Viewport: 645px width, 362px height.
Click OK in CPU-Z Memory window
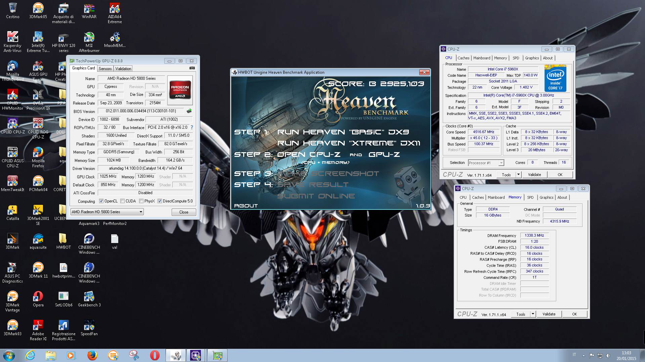(574, 314)
